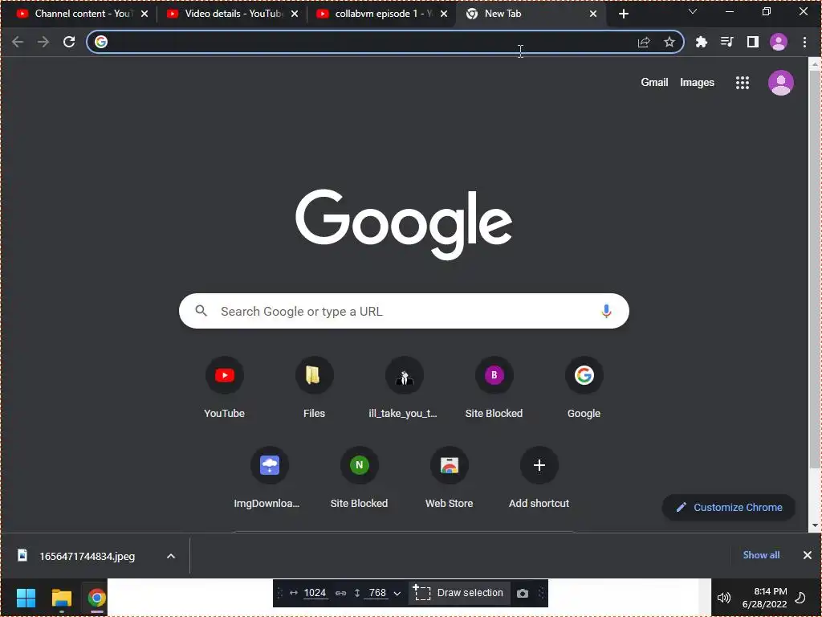Viewport: 822px width, 617px height.
Task: Close the New Tab tab
Action: click(x=593, y=14)
